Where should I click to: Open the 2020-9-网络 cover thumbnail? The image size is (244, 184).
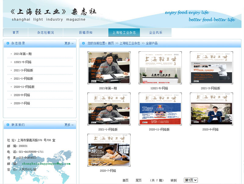pyautogui.click(x=211, y=109)
